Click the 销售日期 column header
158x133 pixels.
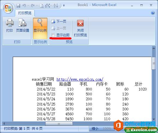point(44,84)
